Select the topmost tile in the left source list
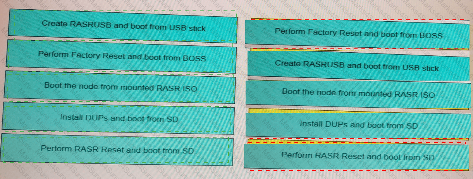The image size is (473, 179). [123, 26]
